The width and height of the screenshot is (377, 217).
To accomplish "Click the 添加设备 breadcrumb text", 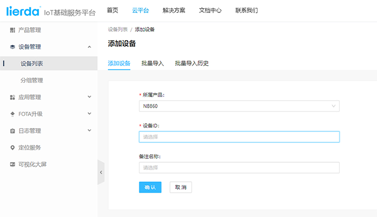I will 145,29.
